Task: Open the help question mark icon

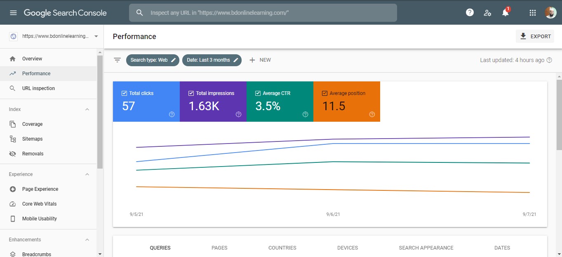Action: 470,12
